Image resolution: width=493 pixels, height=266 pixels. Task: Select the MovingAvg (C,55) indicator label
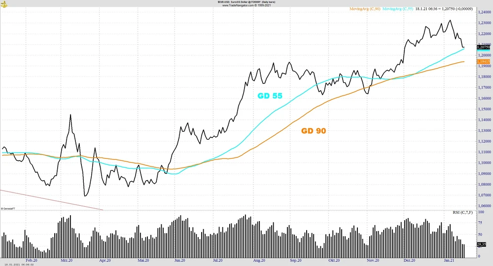tap(398, 9)
